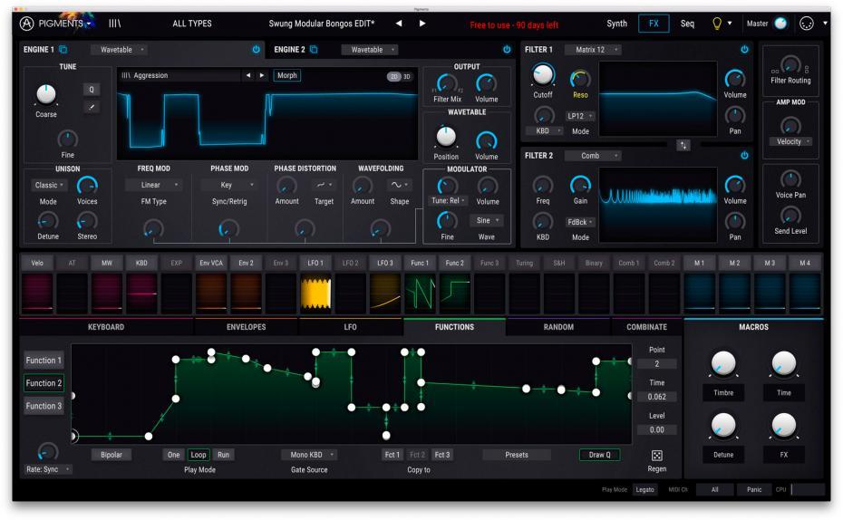The image size is (843, 520).
Task: Click the filter swap arrows icon
Action: (683, 145)
